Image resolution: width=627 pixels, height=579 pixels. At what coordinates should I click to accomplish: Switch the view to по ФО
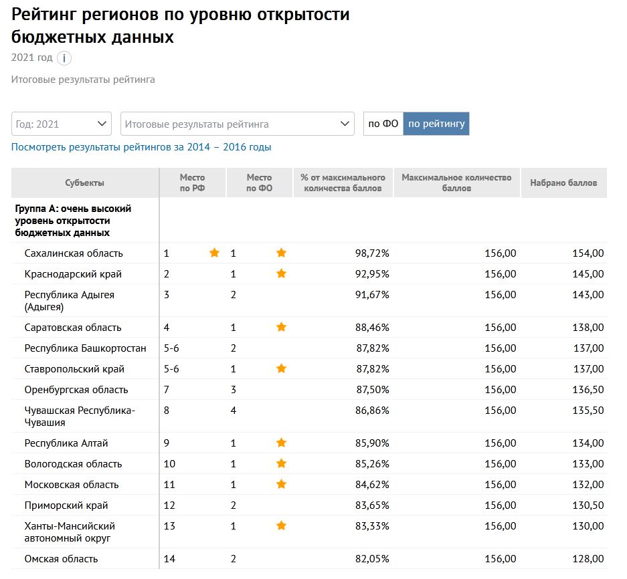[383, 124]
